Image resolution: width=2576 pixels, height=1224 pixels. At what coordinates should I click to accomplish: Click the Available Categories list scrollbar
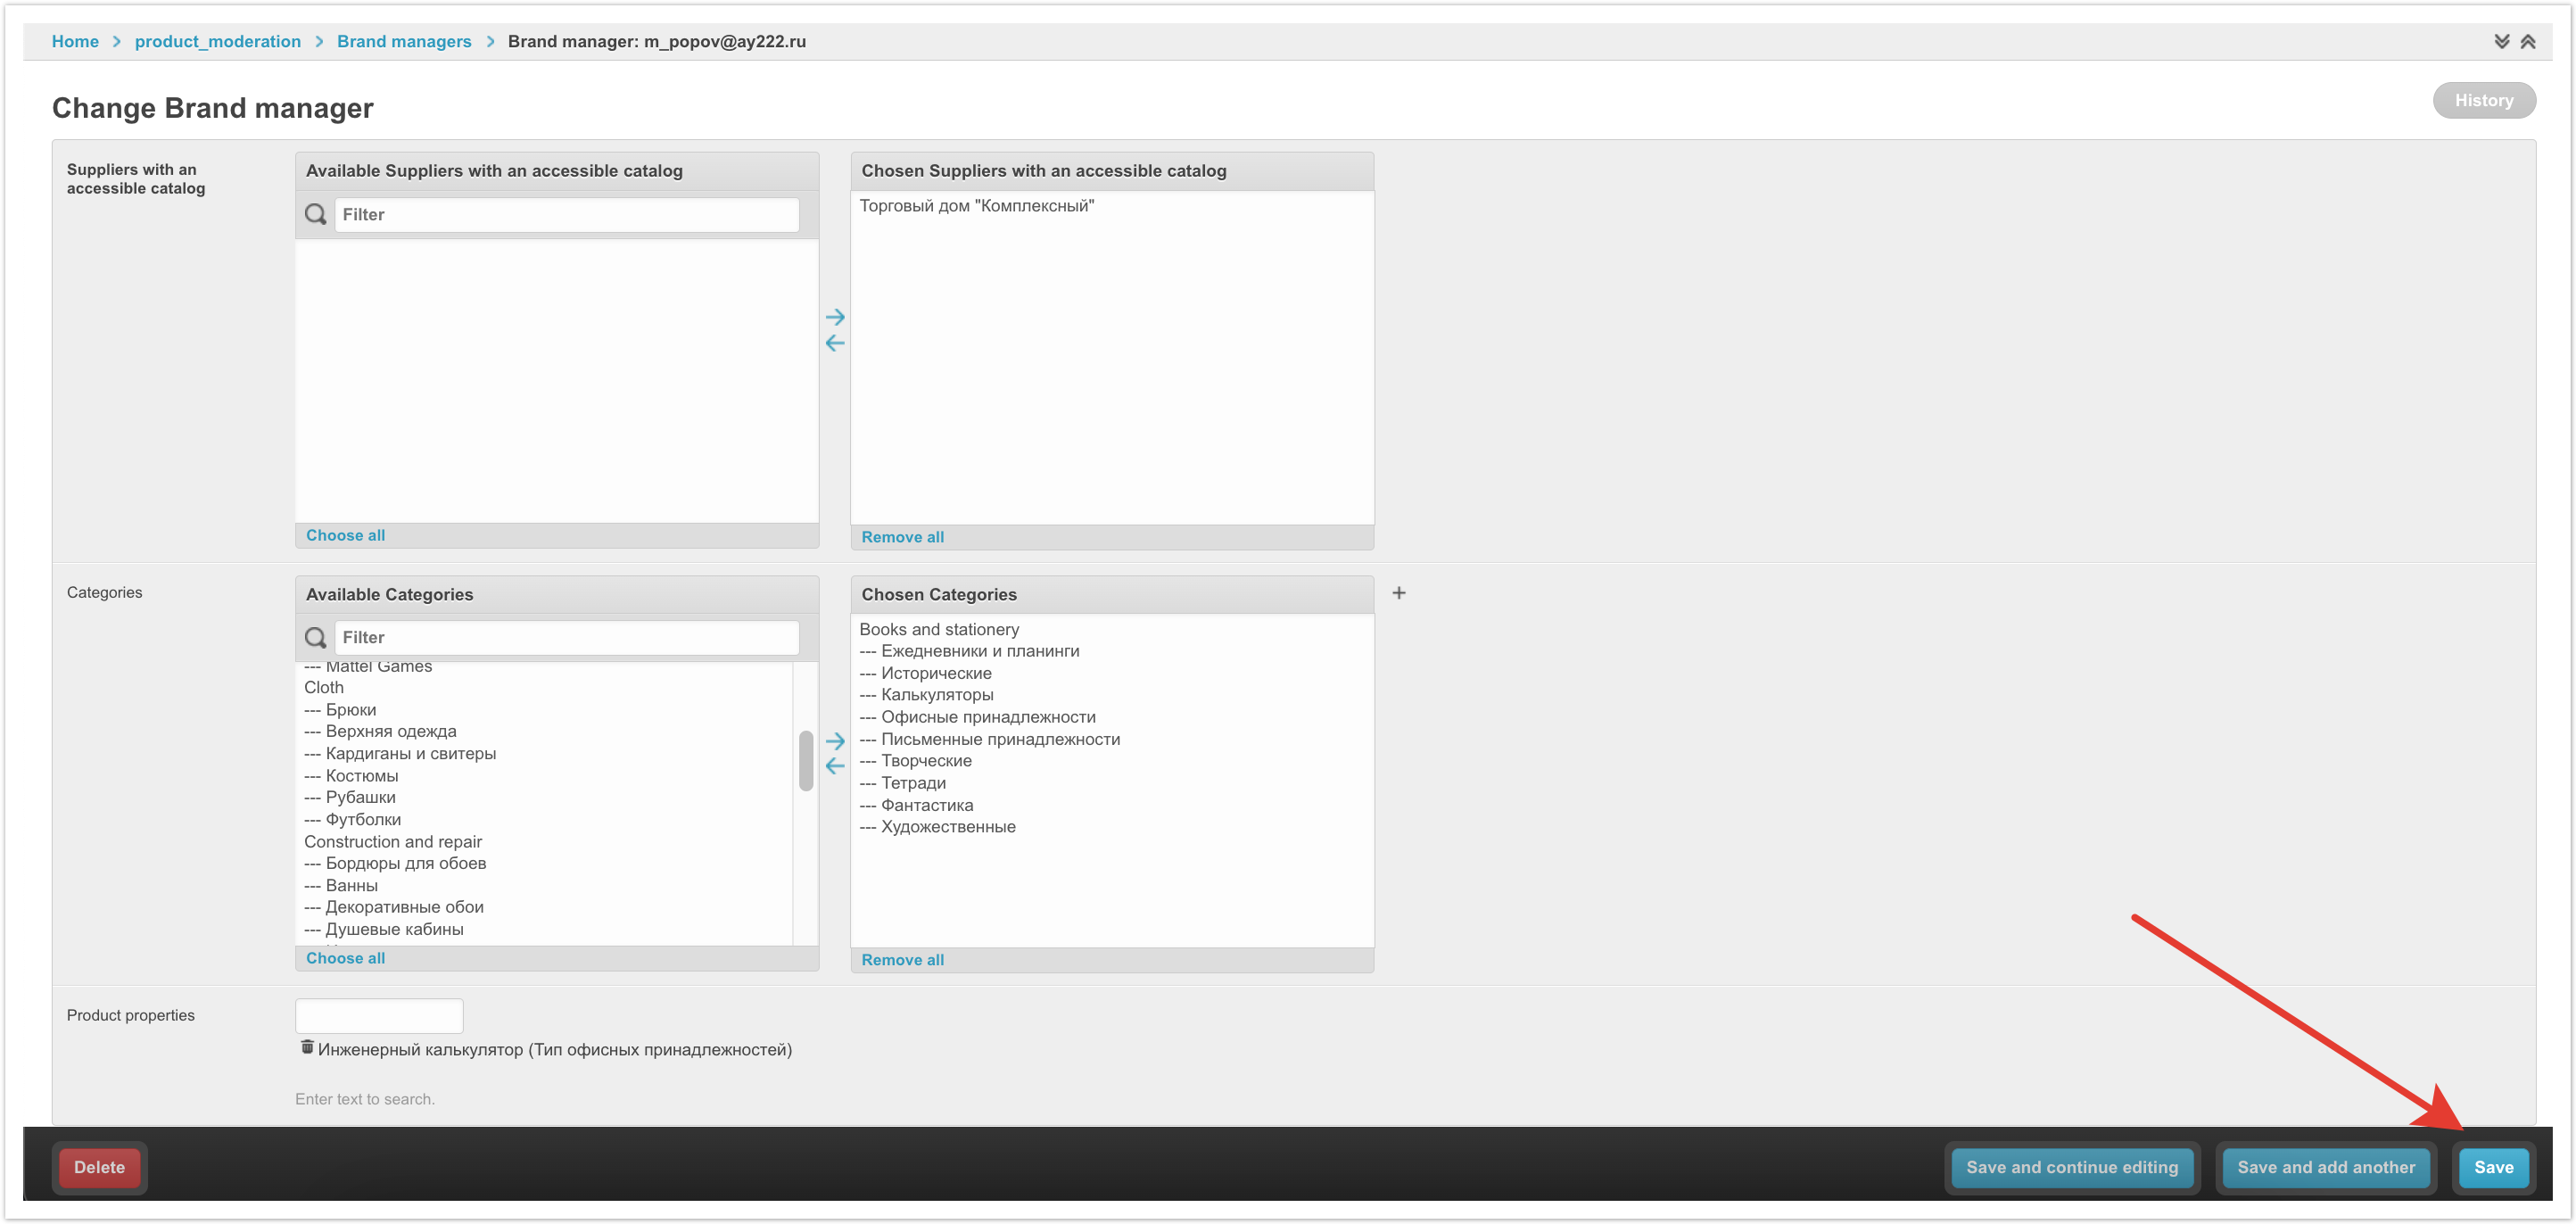pos(805,761)
